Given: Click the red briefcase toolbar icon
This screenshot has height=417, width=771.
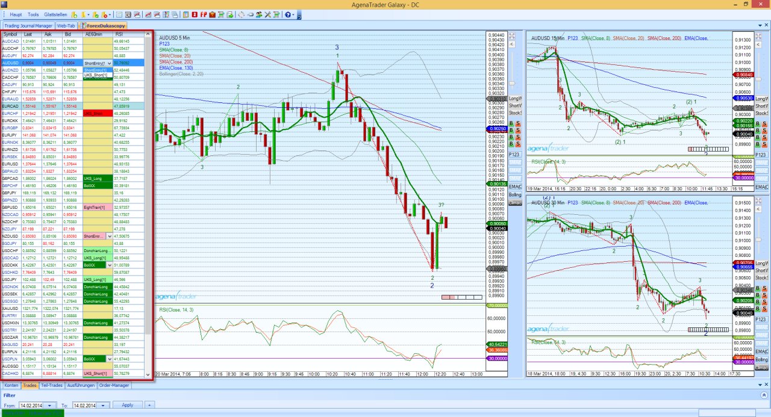Looking at the screenshot, I should tap(212, 14).
